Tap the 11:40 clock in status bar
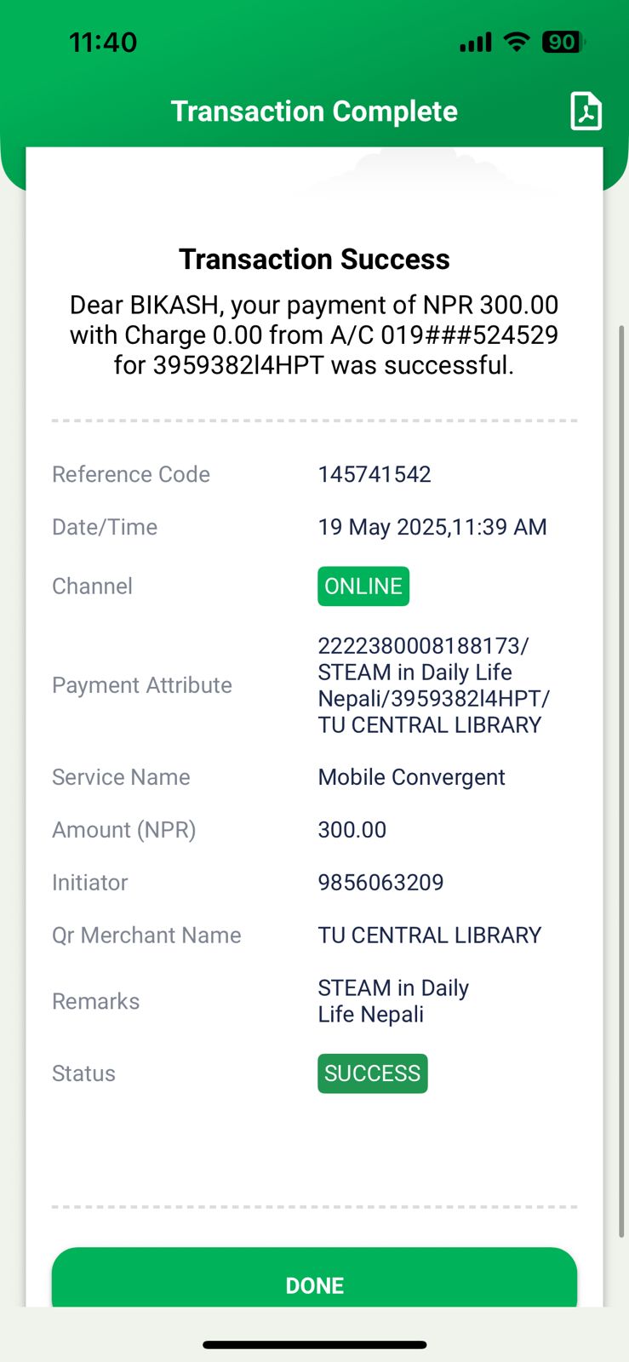The width and height of the screenshot is (629, 1362). (x=103, y=42)
